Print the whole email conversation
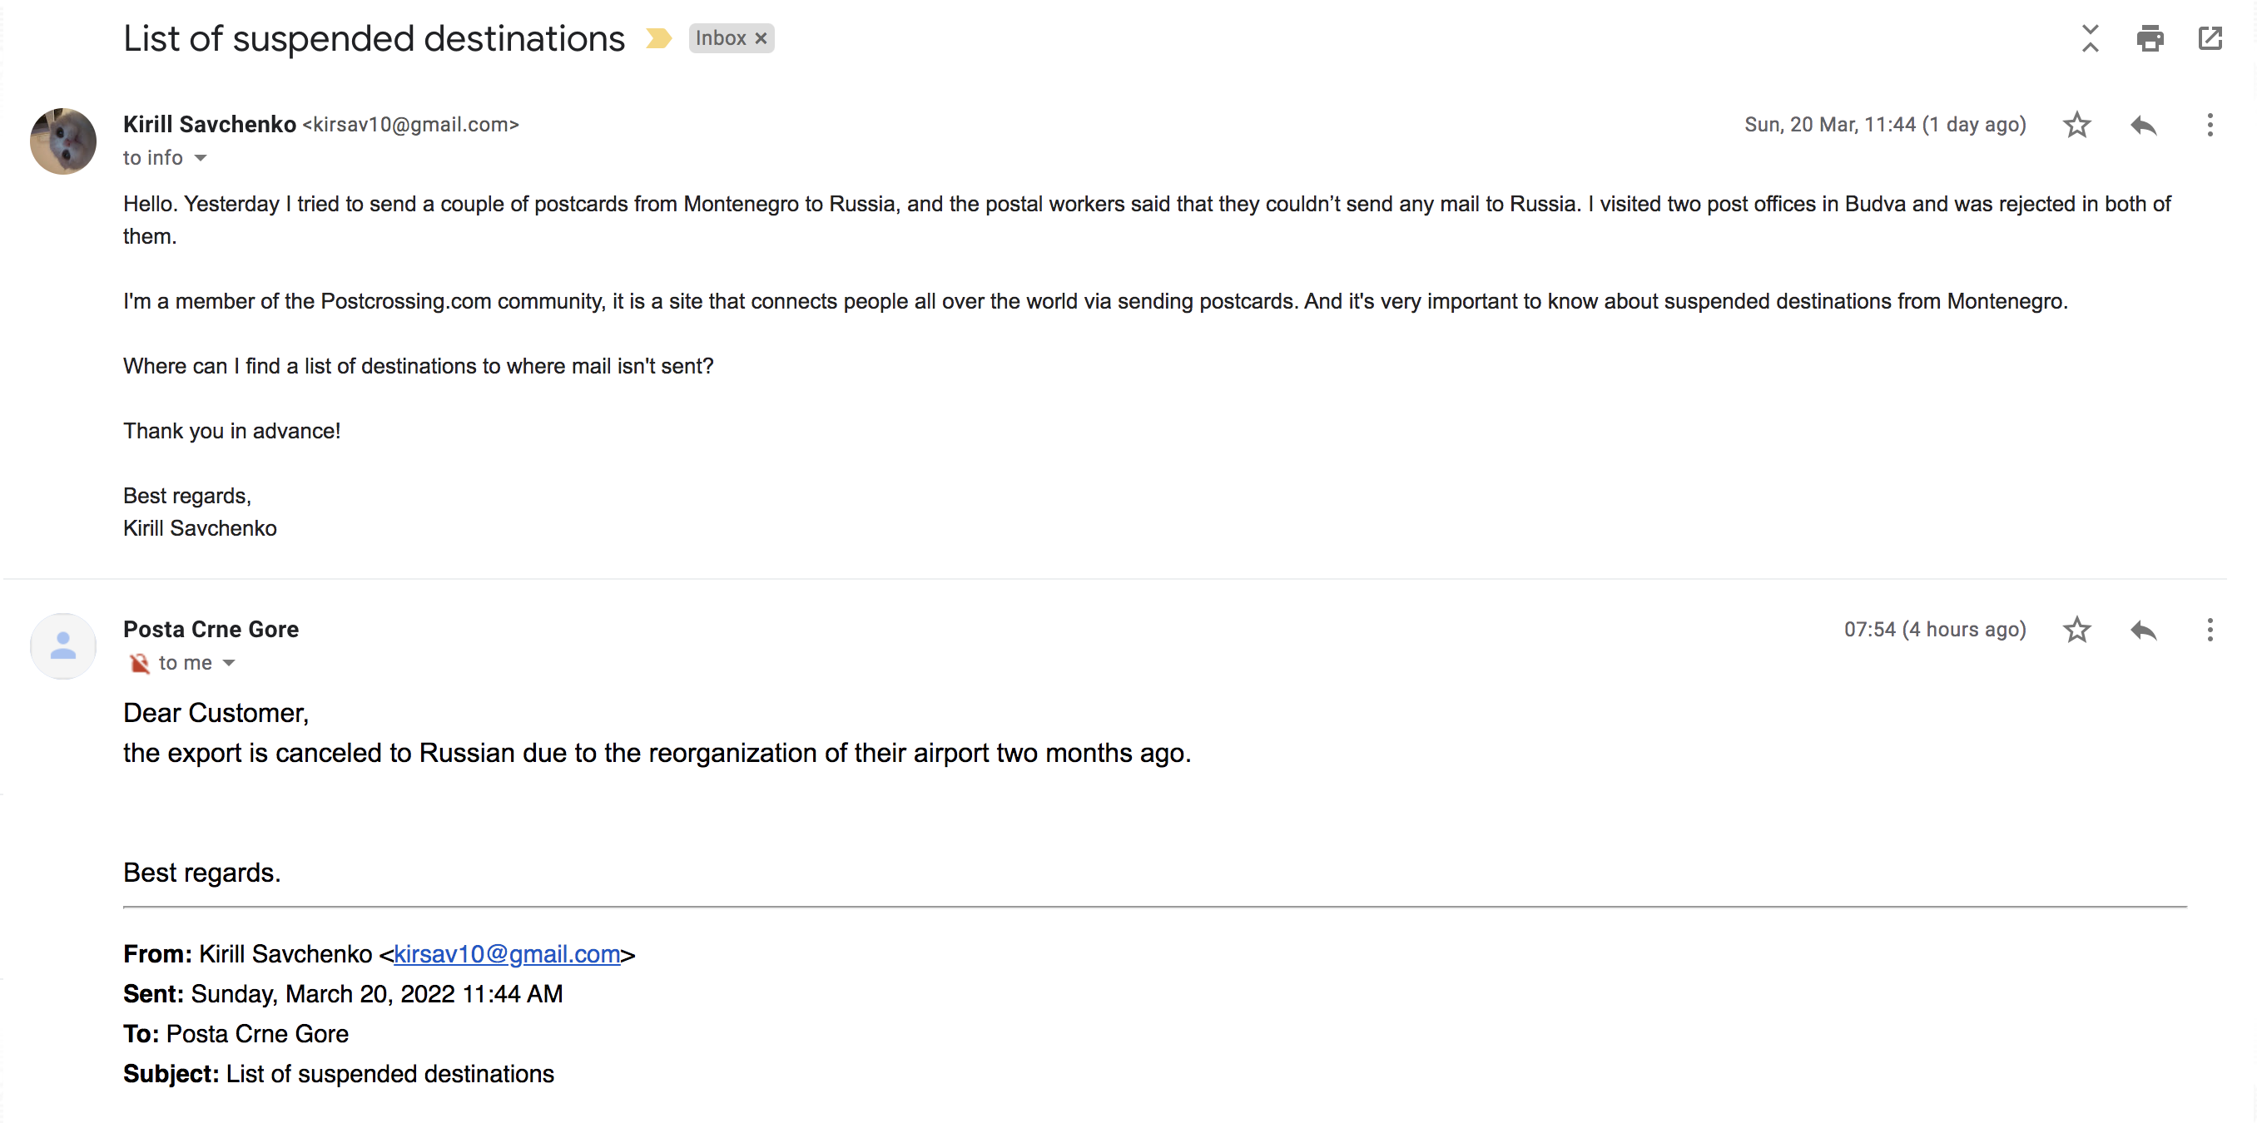This screenshot has height=1123, width=2257. click(2150, 38)
